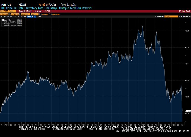Click the 0.712M last value axis tag
The height and width of the screenshot is (137, 191).
pos(188,111)
